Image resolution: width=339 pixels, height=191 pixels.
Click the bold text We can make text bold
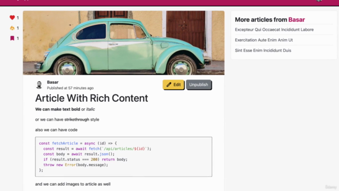click(58, 109)
